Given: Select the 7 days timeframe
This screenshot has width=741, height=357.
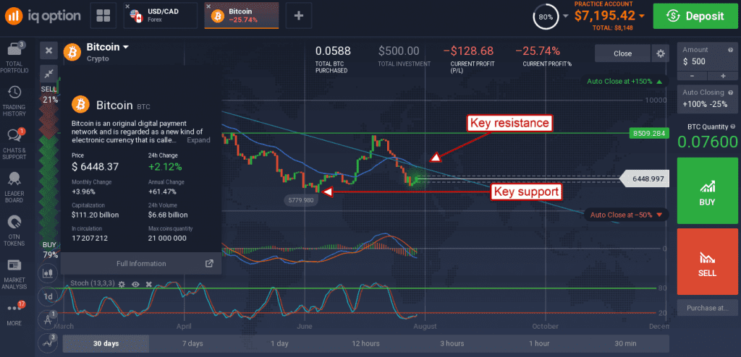Looking at the screenshot, I should [192, 343].
